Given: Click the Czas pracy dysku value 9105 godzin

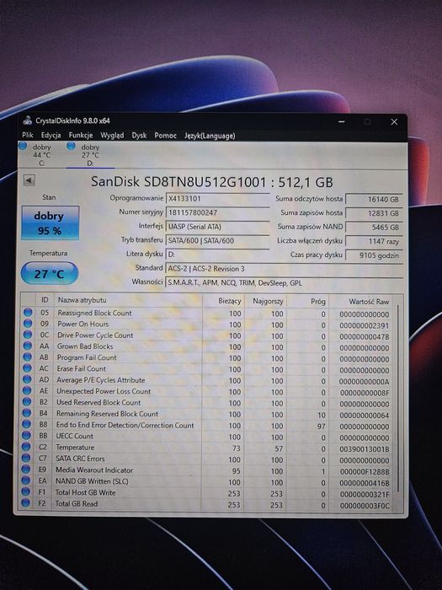Looking at the screenshot, I should [x=374, y=255].
